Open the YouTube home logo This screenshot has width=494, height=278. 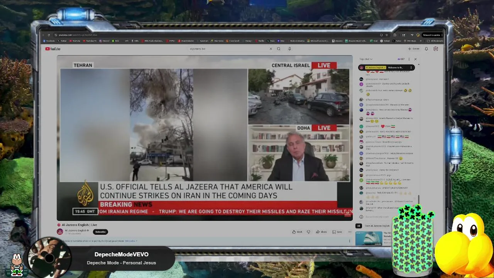pos(53,49)
